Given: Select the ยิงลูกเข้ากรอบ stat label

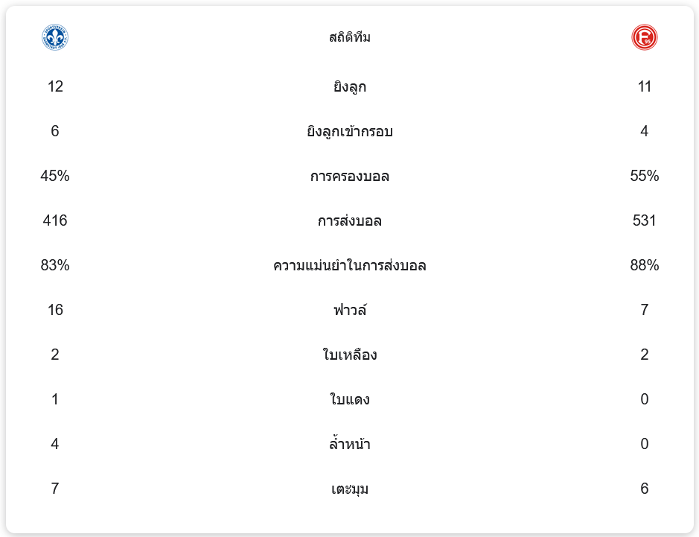Looking at the screenshot, I should tap(349, 132).
